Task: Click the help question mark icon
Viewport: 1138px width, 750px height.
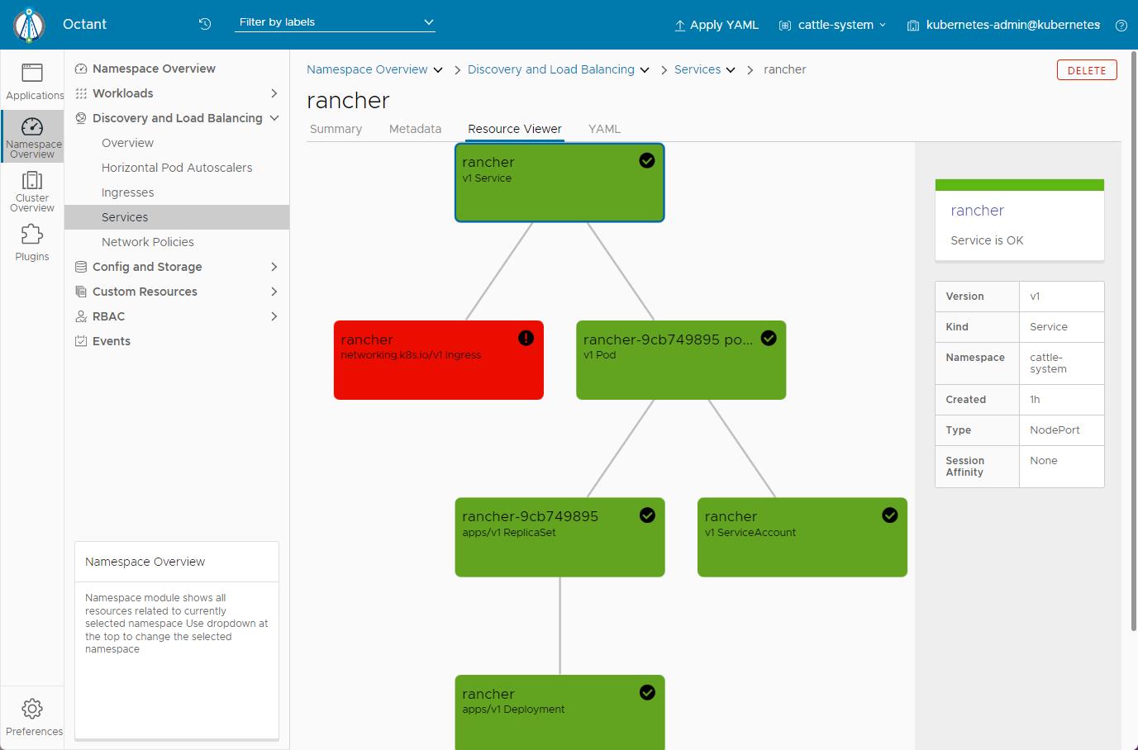Action: pyautogui.click(x=1121, y=26)
